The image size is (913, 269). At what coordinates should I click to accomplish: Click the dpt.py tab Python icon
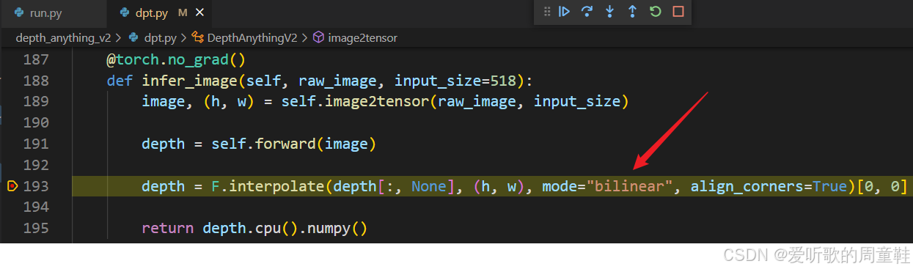click(125, 13)
